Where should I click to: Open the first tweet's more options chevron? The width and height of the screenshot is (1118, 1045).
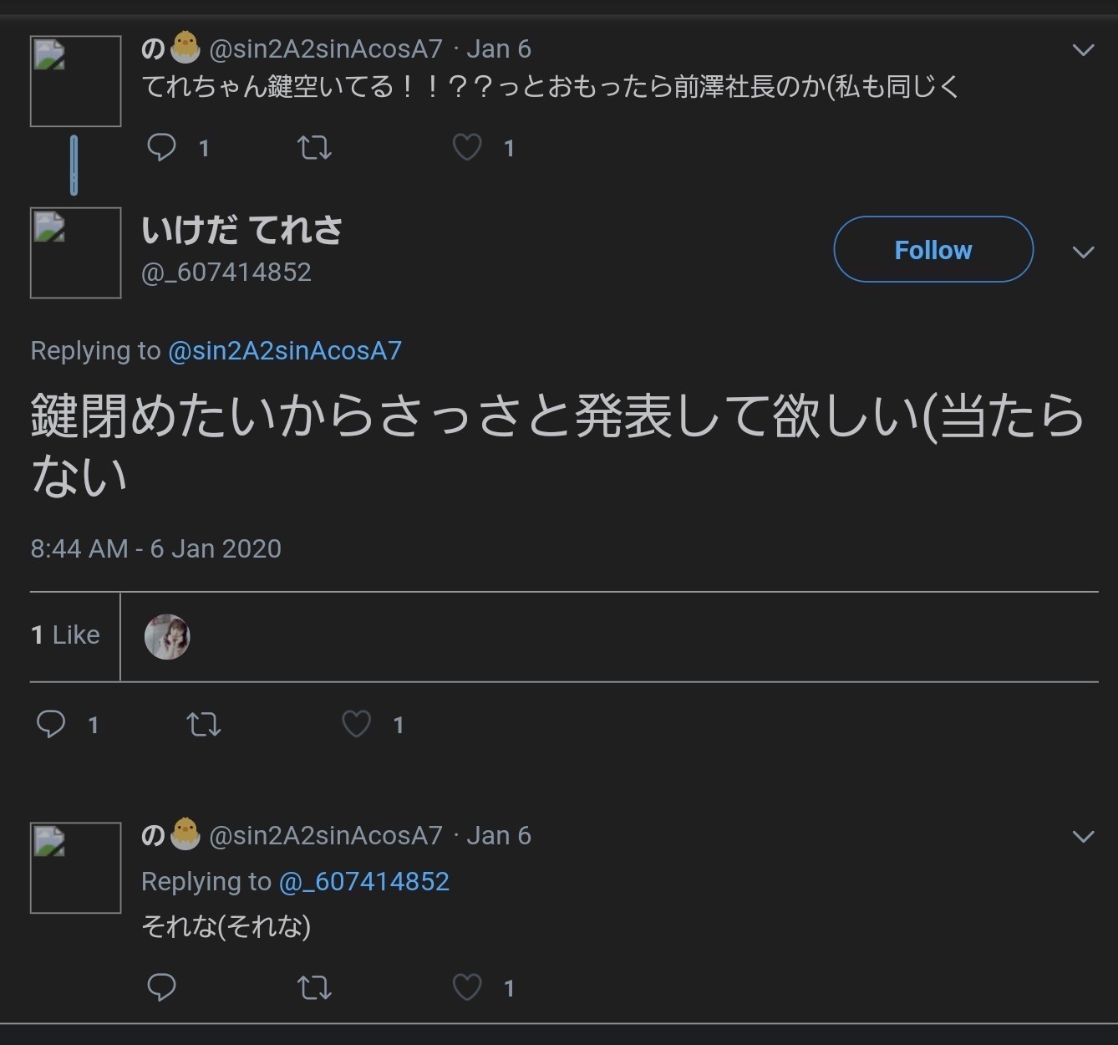[x=1083, y=50]
